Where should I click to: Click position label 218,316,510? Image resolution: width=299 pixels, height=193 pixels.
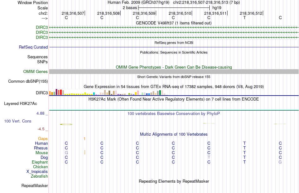pyautogui.click(x=180, y=13)
